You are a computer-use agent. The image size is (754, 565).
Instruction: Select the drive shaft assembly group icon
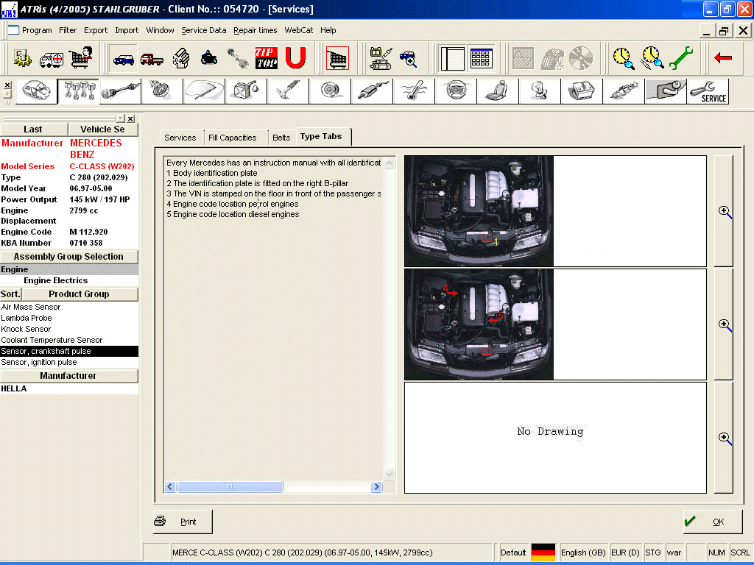pos(120,91)
